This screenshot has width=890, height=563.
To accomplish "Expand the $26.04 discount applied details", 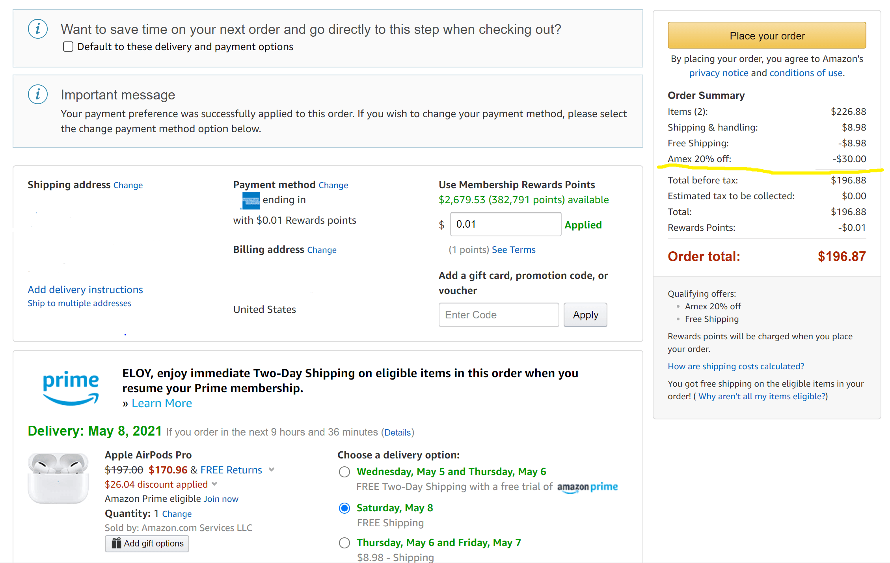I will (x=214, y=484).
